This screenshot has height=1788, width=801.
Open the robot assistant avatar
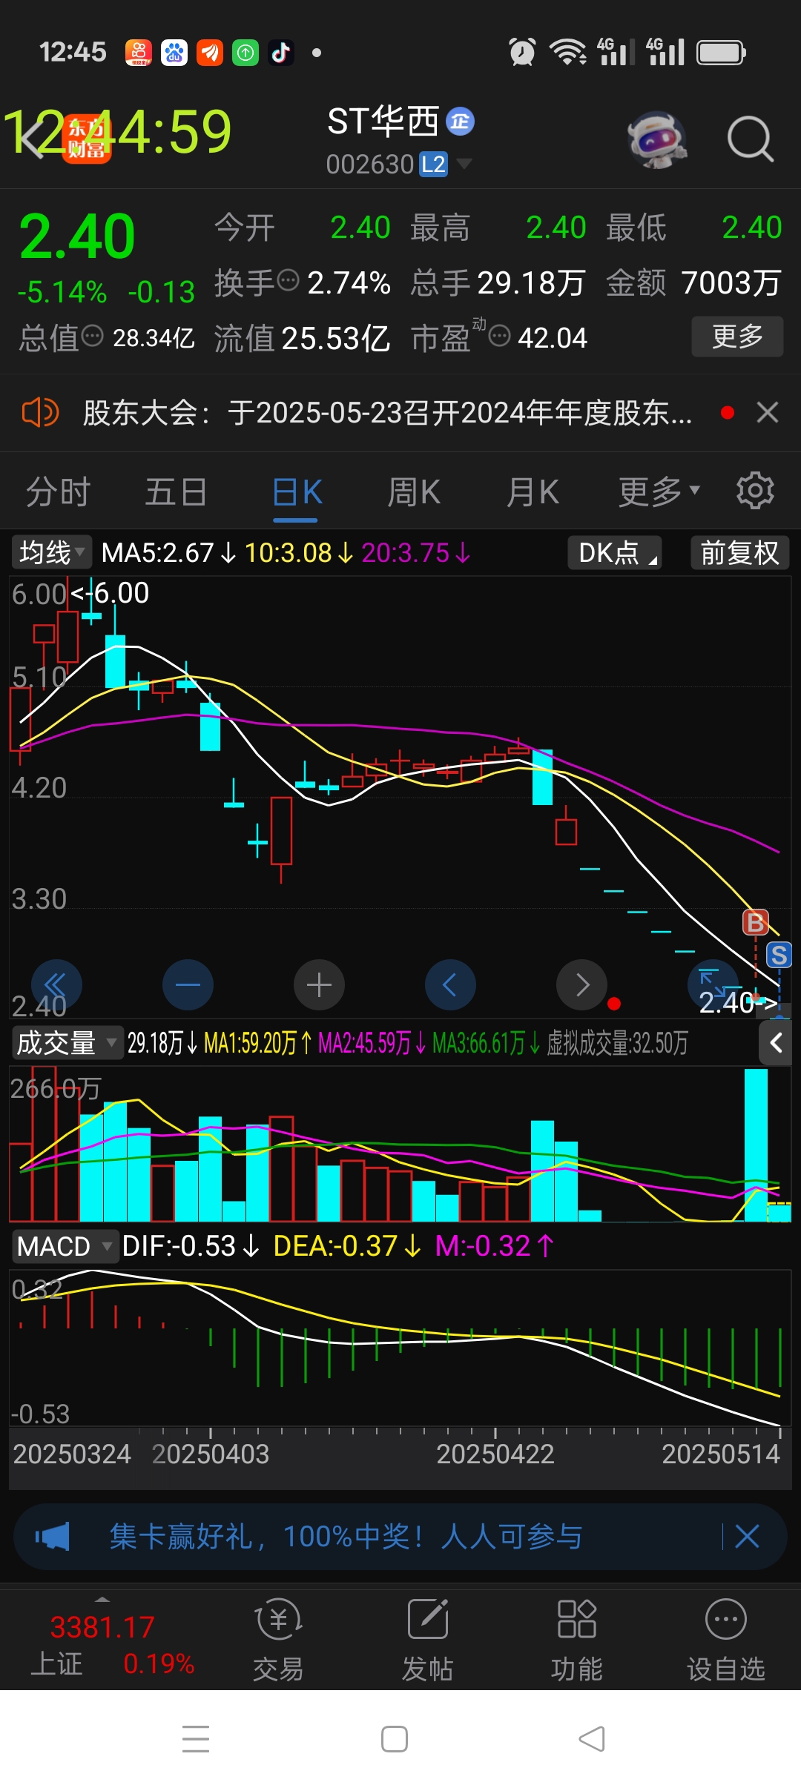657,139
